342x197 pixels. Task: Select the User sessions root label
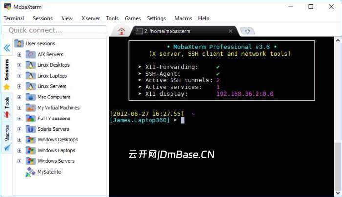coord(41,43)
